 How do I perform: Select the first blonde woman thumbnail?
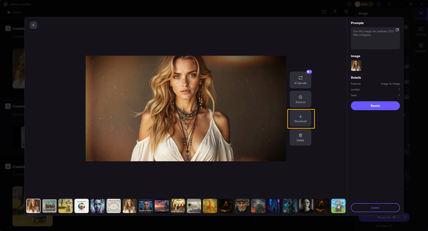pyautogui.click(x=34, y=206)
